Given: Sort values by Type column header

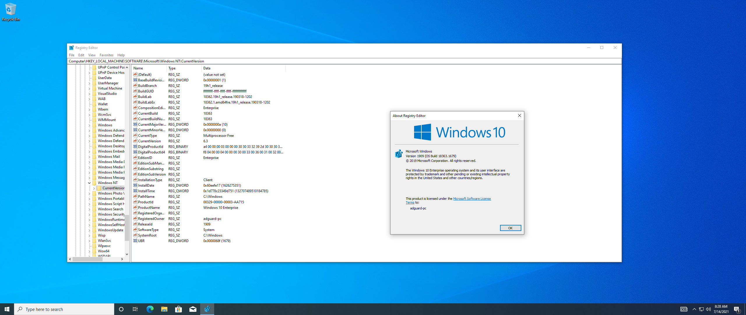Looking at the screenshot, I should point(184,68).
